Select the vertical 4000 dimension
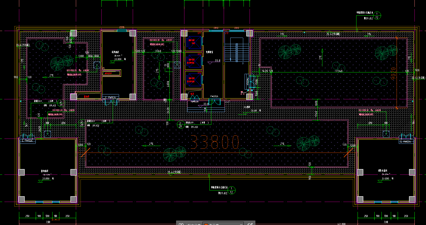 168,84
